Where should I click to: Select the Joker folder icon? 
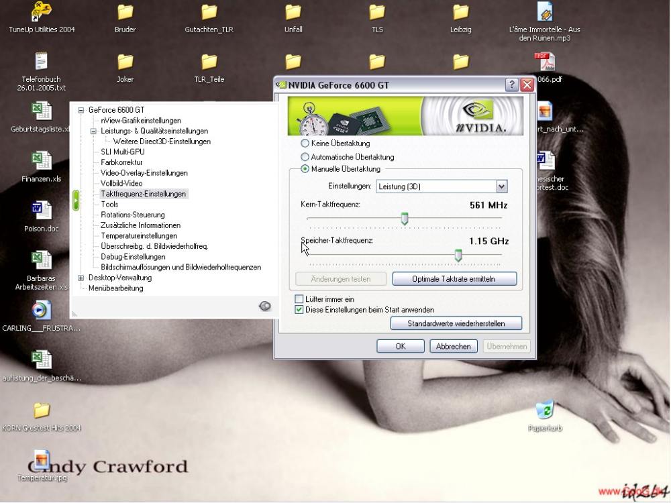[125, 62]
